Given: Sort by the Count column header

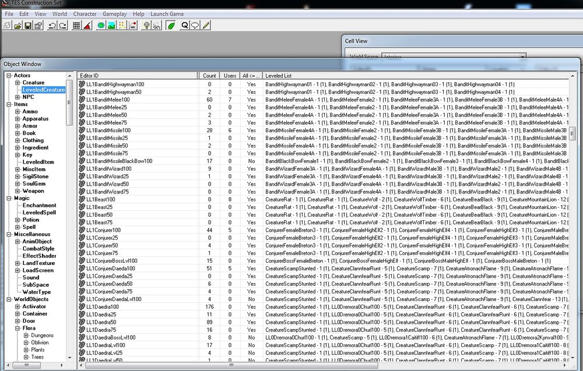Looking at the screenshot, I should click(209, 75).
